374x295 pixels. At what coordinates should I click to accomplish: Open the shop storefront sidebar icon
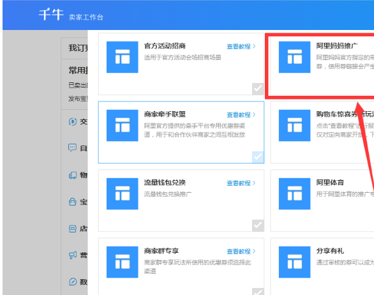[73, 229]
